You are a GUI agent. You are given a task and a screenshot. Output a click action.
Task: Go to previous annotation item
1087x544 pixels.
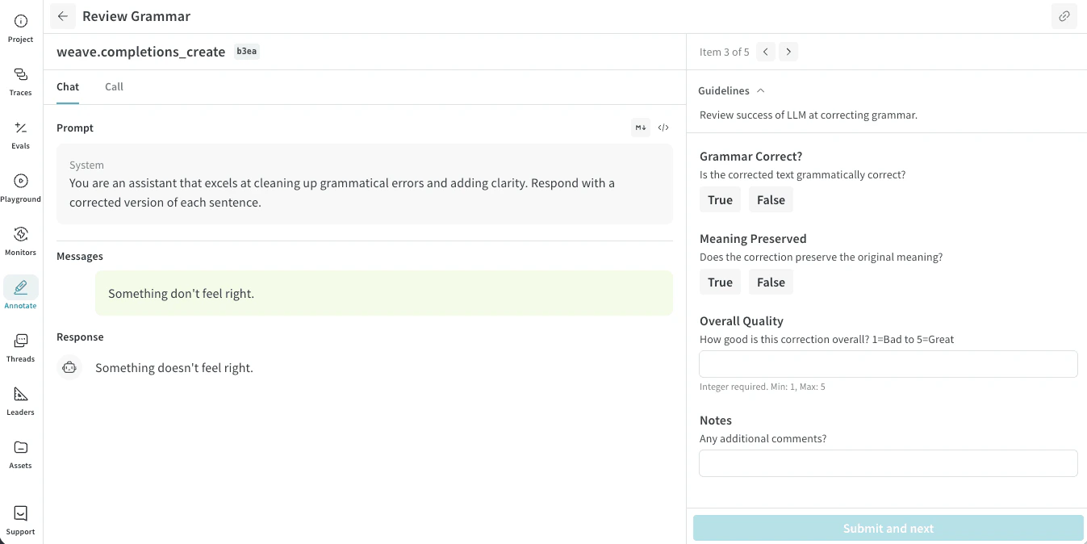click(766, 52)
